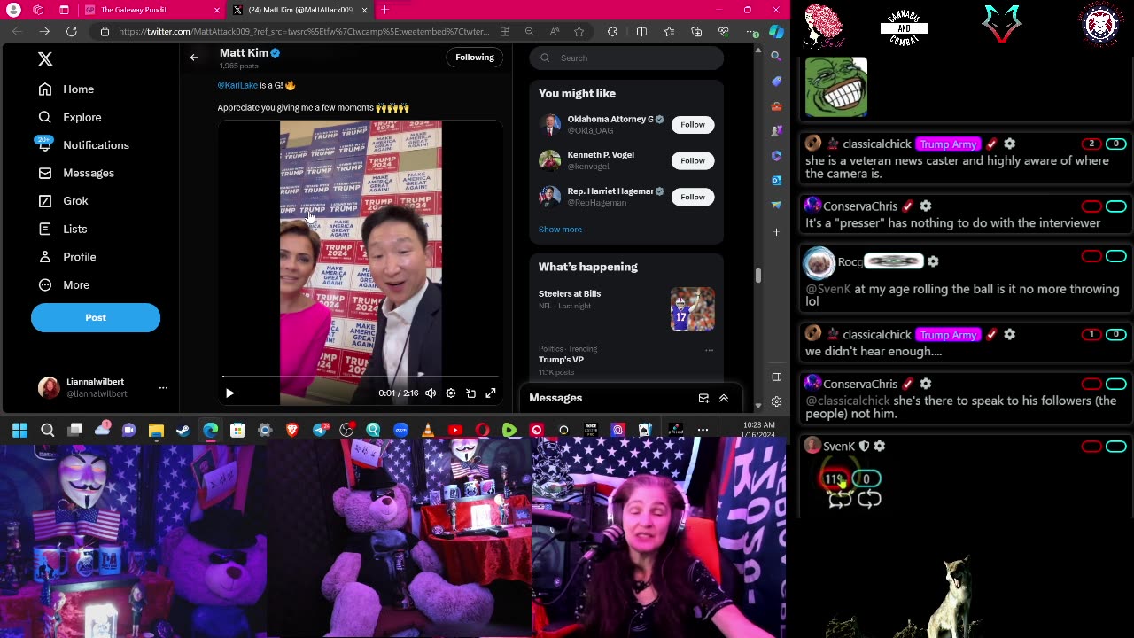The height and width of the screenshot is (638, 1134).
Task: Open account options for Liannalwilbert
Action: [x=163, y=388]
